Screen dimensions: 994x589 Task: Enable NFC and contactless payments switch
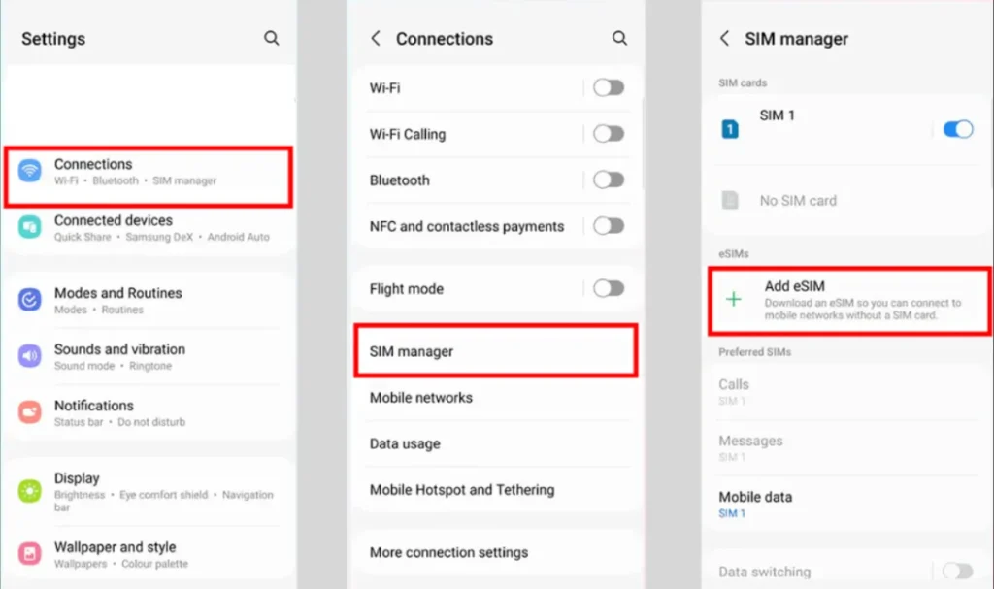[609, 226]
